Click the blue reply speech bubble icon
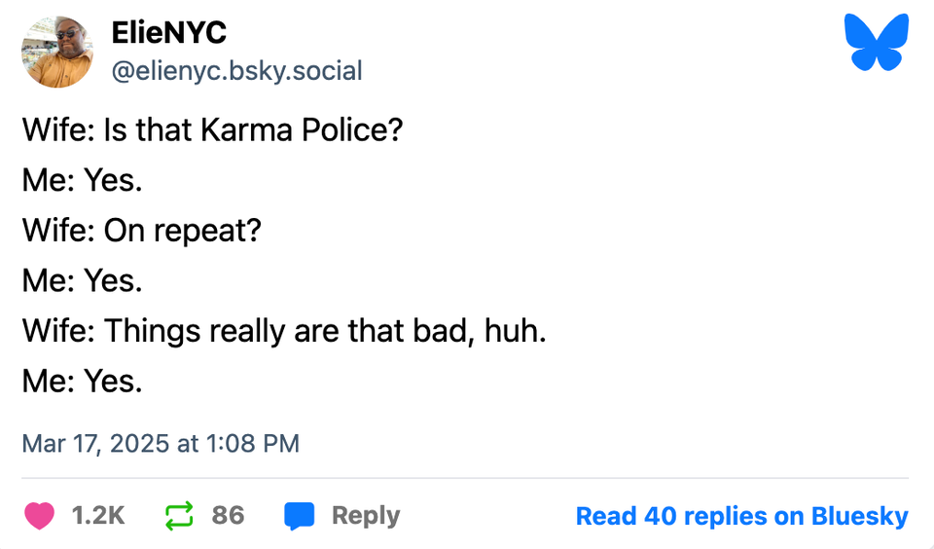Image resolution: width=934 pixels, height=549 pixels. (300, 516)
